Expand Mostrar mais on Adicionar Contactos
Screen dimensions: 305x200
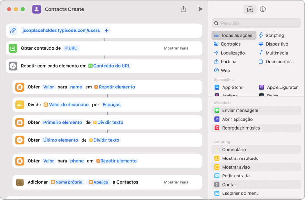coord(176,182)
